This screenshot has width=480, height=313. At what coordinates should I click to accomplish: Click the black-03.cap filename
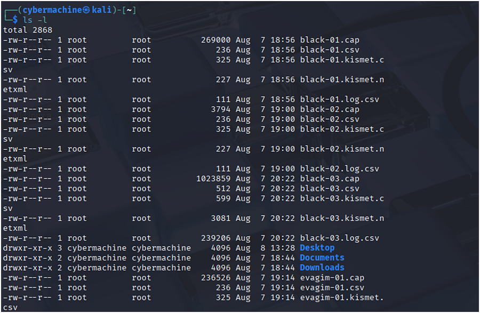330,179
